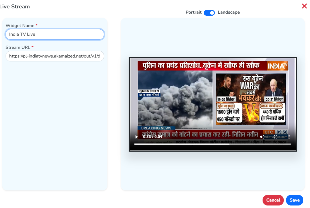Play the live stream preview video
This screenshot has height=208, width=310.
(136, 137)
